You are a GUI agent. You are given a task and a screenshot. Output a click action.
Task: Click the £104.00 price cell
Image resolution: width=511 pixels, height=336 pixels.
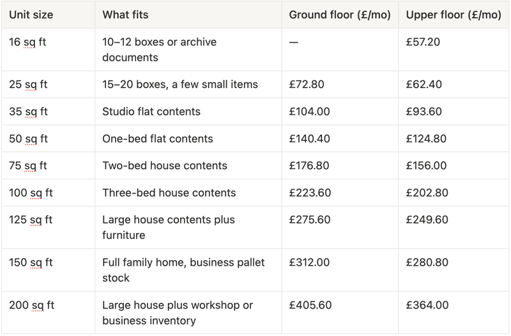click(309, 111)
